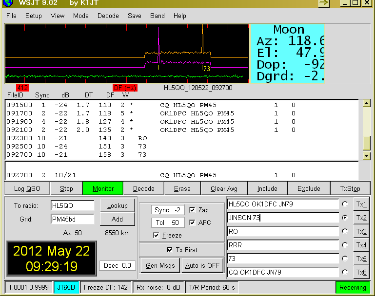
Task: Open the Mode menu
Action: pyautogui.click(x=80, y=16)
